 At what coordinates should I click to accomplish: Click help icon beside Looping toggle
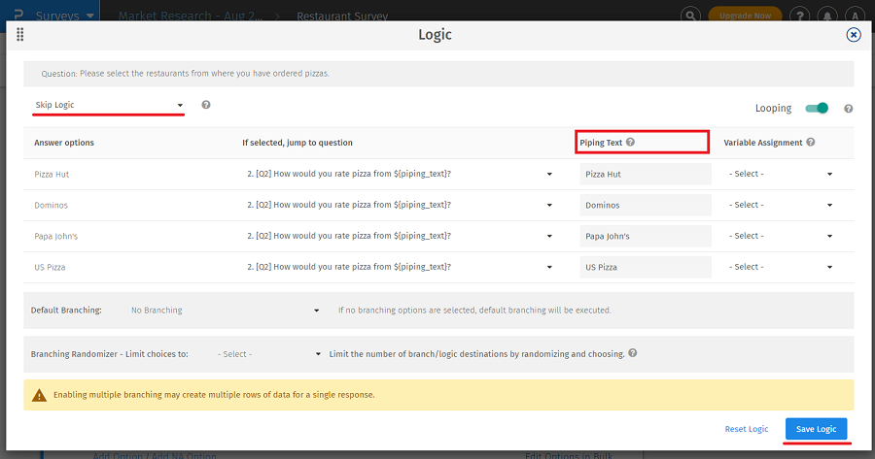(x=848, y=109)
